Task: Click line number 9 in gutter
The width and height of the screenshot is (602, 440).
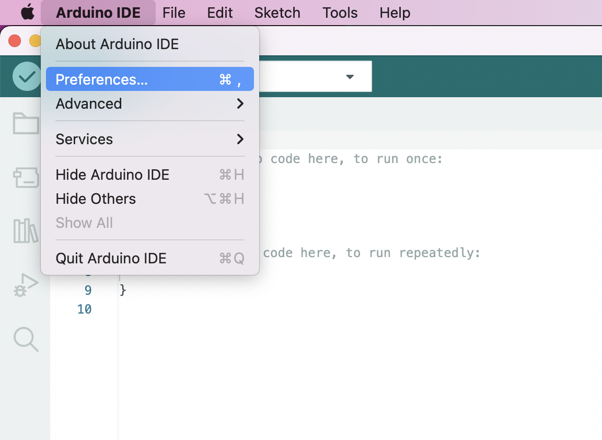Action: (88, 290)
